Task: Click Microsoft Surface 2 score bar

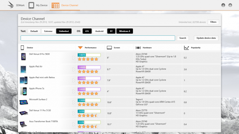Action: coord(89,100)
